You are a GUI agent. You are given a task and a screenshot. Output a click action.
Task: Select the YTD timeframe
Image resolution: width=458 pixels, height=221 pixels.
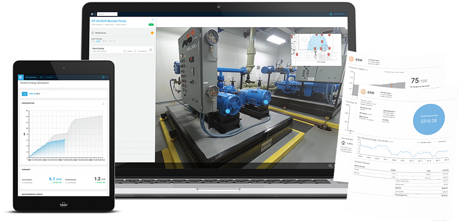click(x=114, y=41)
